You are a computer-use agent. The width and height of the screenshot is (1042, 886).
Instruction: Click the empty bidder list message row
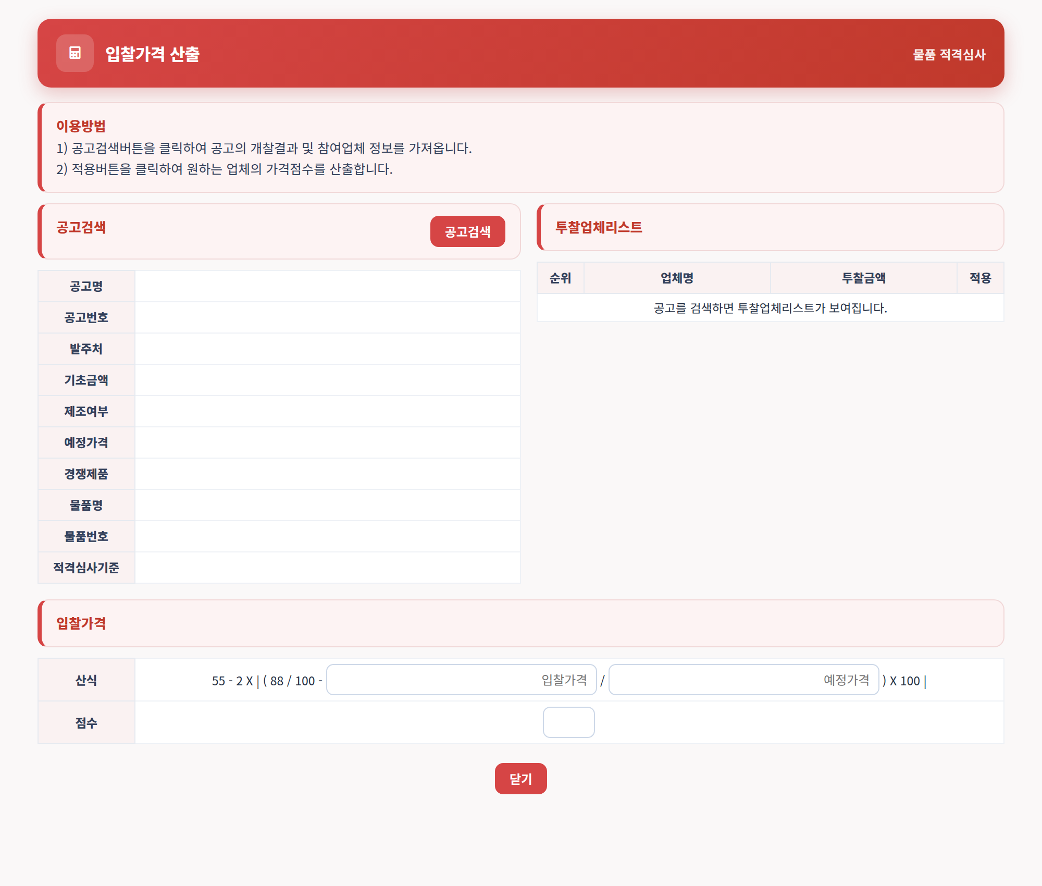click(771, 308)
